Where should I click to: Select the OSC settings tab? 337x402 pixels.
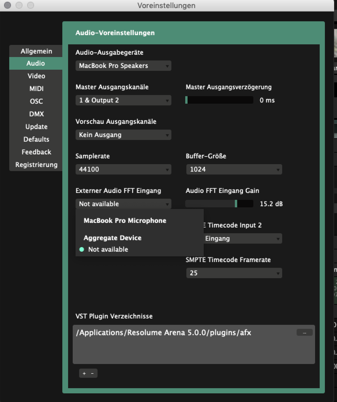click(36, 101)
